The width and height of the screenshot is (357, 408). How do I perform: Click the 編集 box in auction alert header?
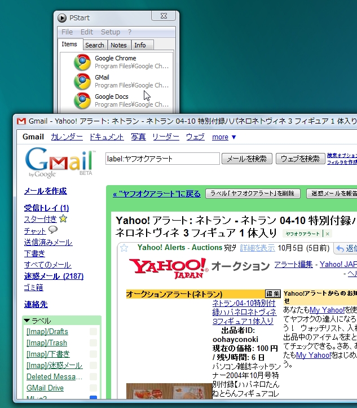click(x=272, y=294)
